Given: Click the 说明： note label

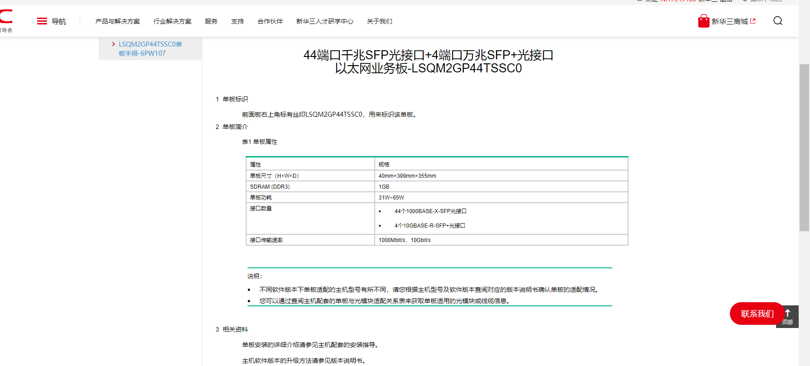Looking at the screenshot, I should [x=255, y=276].
